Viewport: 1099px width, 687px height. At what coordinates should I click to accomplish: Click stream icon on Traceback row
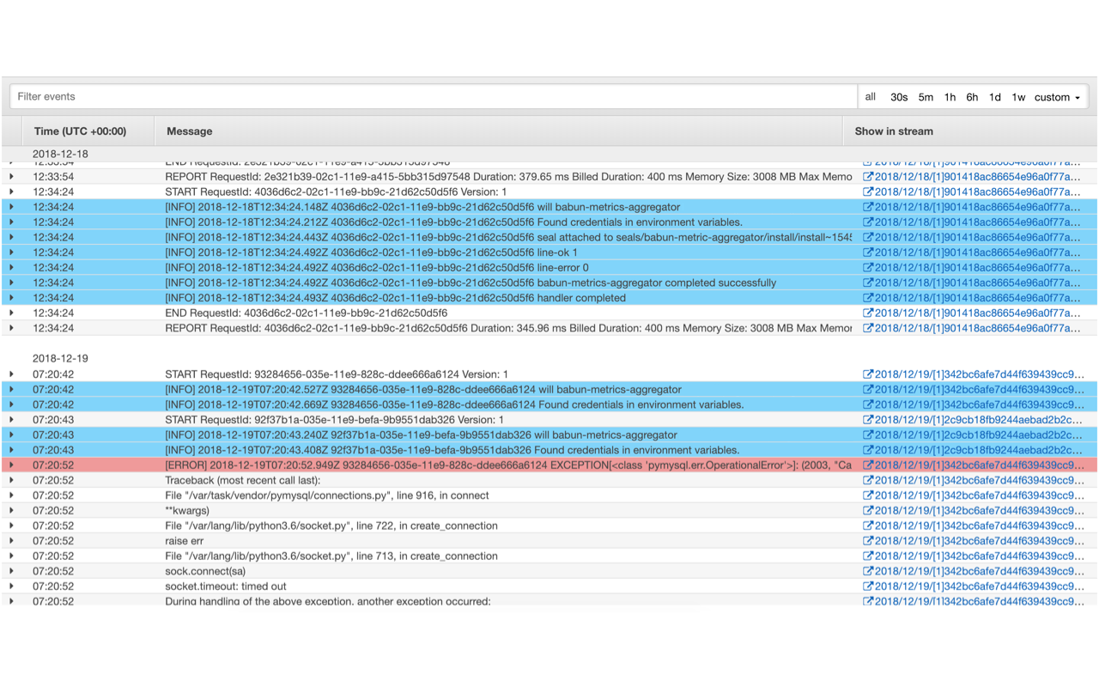867,480
